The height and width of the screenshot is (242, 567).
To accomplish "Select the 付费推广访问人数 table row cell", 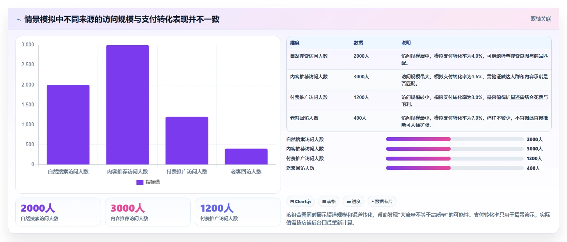I will pyautogui.click(x=309, y=97).
